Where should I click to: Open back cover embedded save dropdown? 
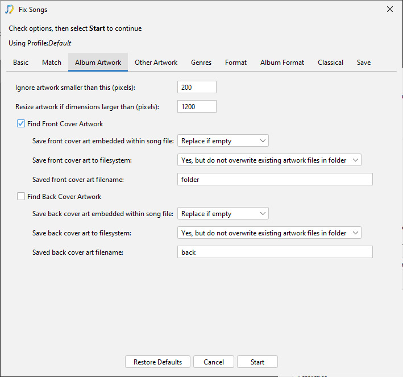(223, 213)
